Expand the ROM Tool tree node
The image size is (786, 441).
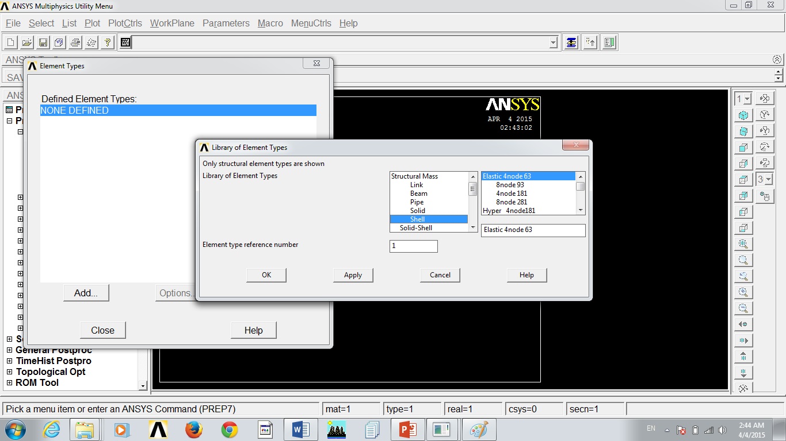[9, 383]
